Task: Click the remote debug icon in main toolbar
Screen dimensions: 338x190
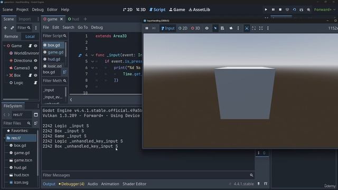Action: pos(287,9)
